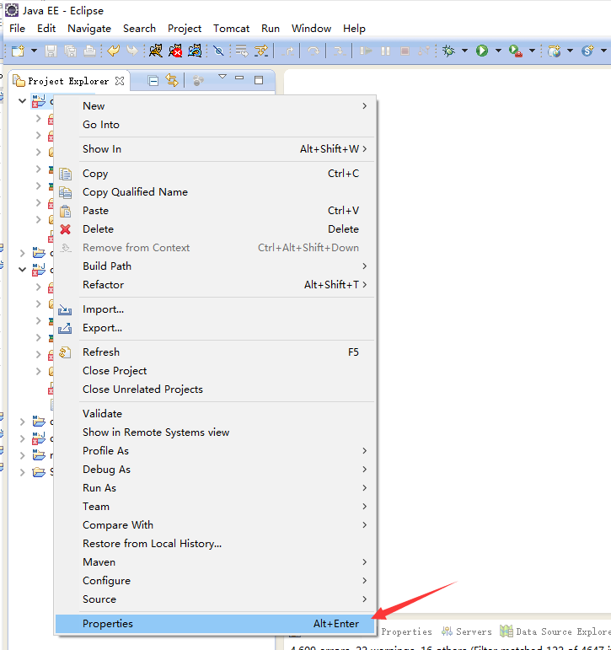Click the Resume debug toolbar icon

(x=366, y=51)
